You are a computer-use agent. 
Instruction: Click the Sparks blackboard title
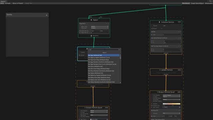(9, 15)
